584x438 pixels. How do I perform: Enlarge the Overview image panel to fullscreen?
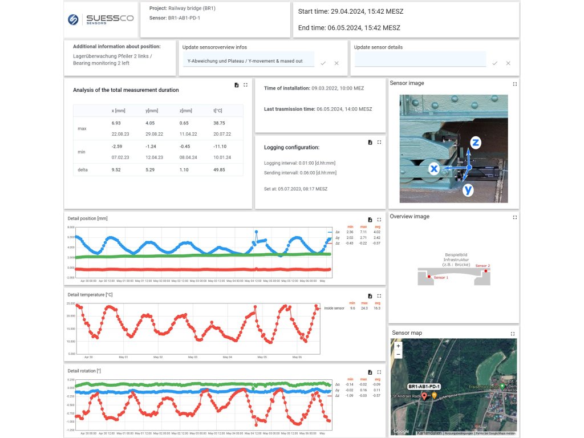pos(515,217)
